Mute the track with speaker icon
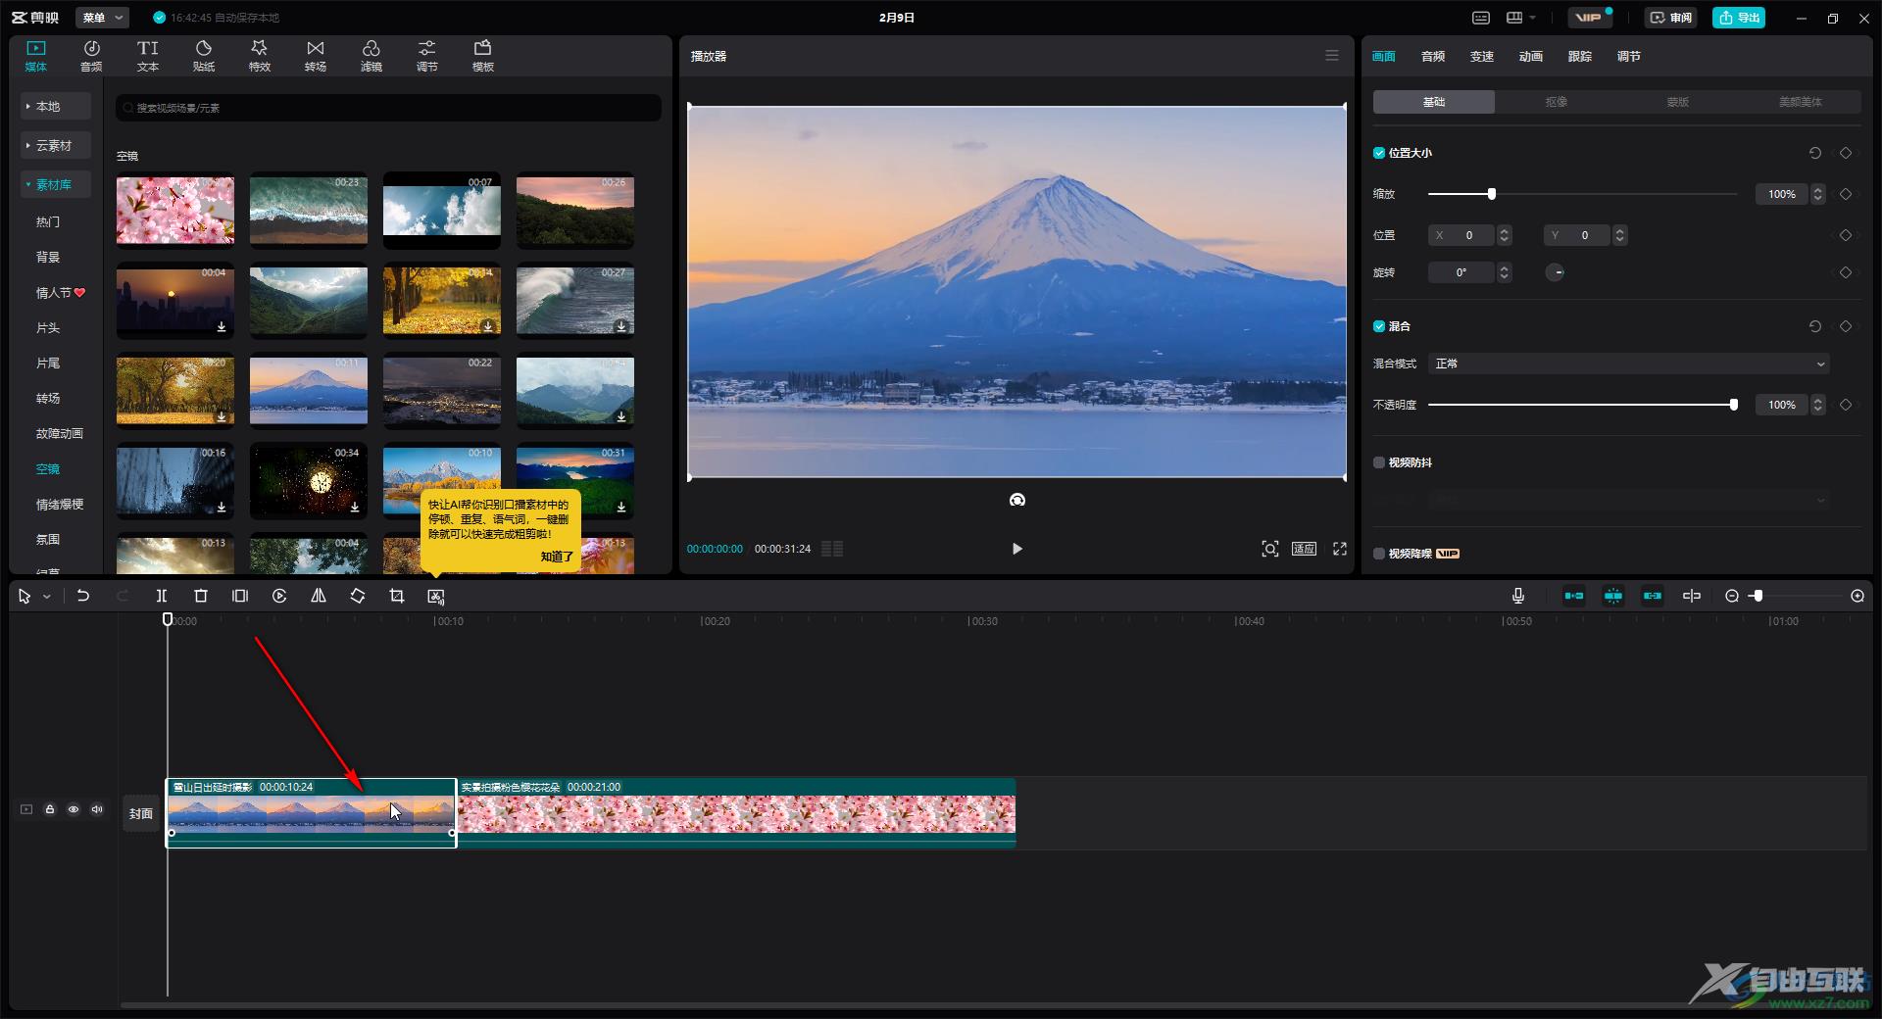1882x1019 pixels. 97,809
